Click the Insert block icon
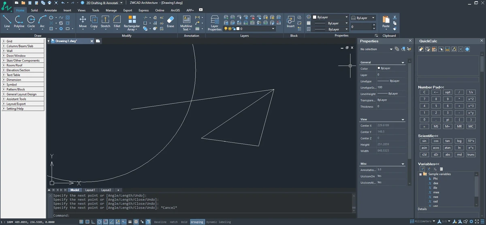This screenshot has width=486, height=225. (x=291, y=21)
